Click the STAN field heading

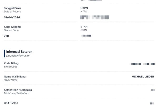coord(84,27)
